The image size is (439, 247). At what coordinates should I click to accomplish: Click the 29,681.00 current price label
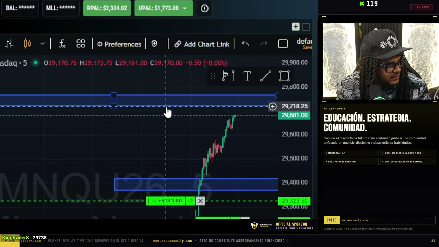coord(294,115)
